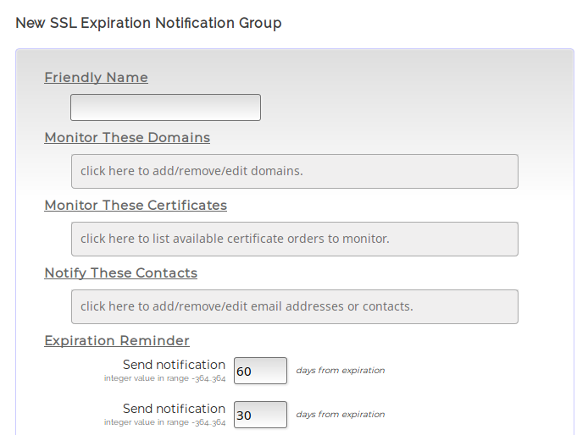Focus the notification field containing 60
This screenshot has width=588, height=435.
click(x=260, y=371)
